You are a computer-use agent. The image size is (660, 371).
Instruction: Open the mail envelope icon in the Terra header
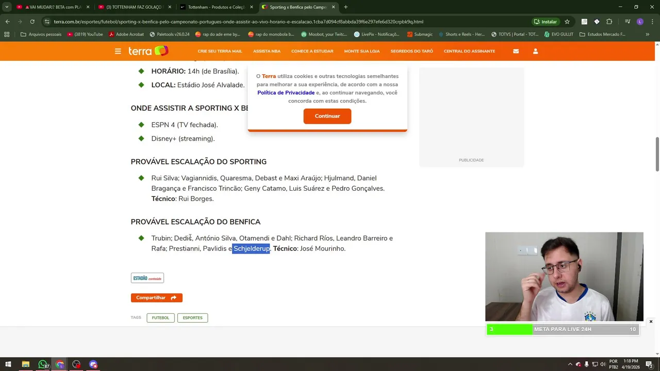(516, 51)
